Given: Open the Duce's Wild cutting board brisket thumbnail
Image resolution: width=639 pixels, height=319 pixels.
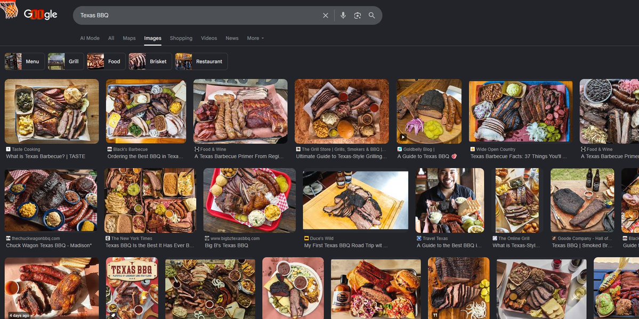Looking at the screenshot, I should 355,200.
